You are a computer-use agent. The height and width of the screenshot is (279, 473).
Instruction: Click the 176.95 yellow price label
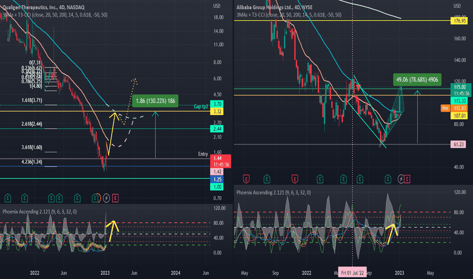[x=459, y=21]
